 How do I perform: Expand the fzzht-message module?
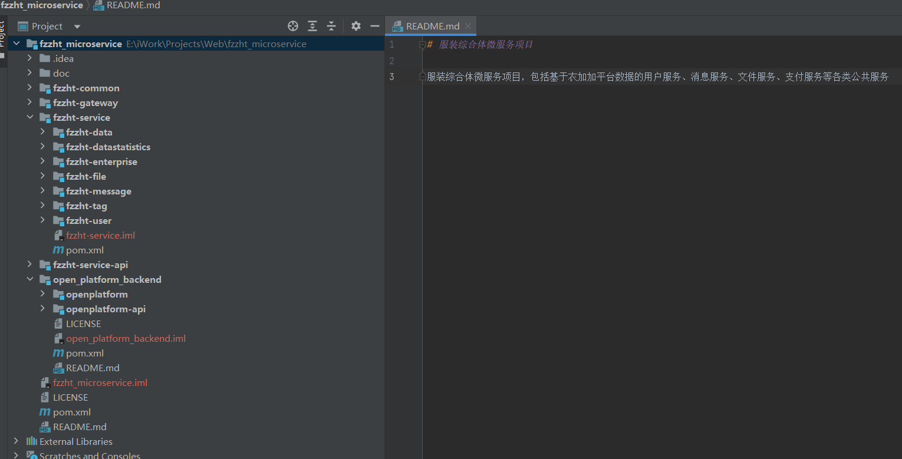click(42, 191)
